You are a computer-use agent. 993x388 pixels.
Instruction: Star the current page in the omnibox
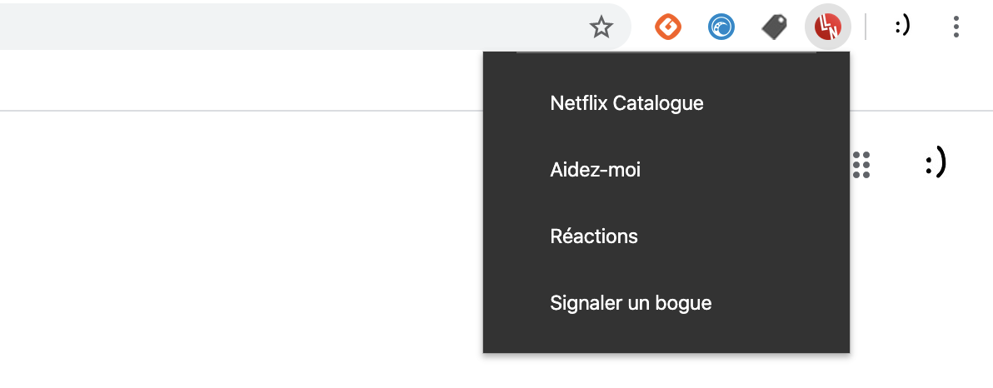coord(601,27)
